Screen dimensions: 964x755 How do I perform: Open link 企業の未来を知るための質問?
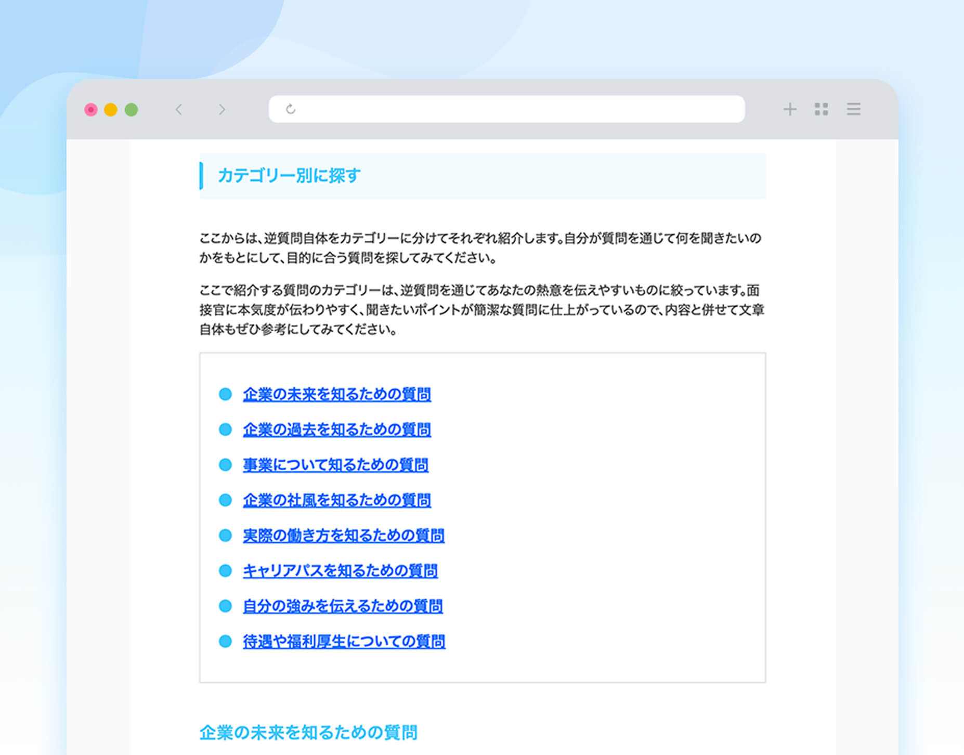click(x=336, y=394)
